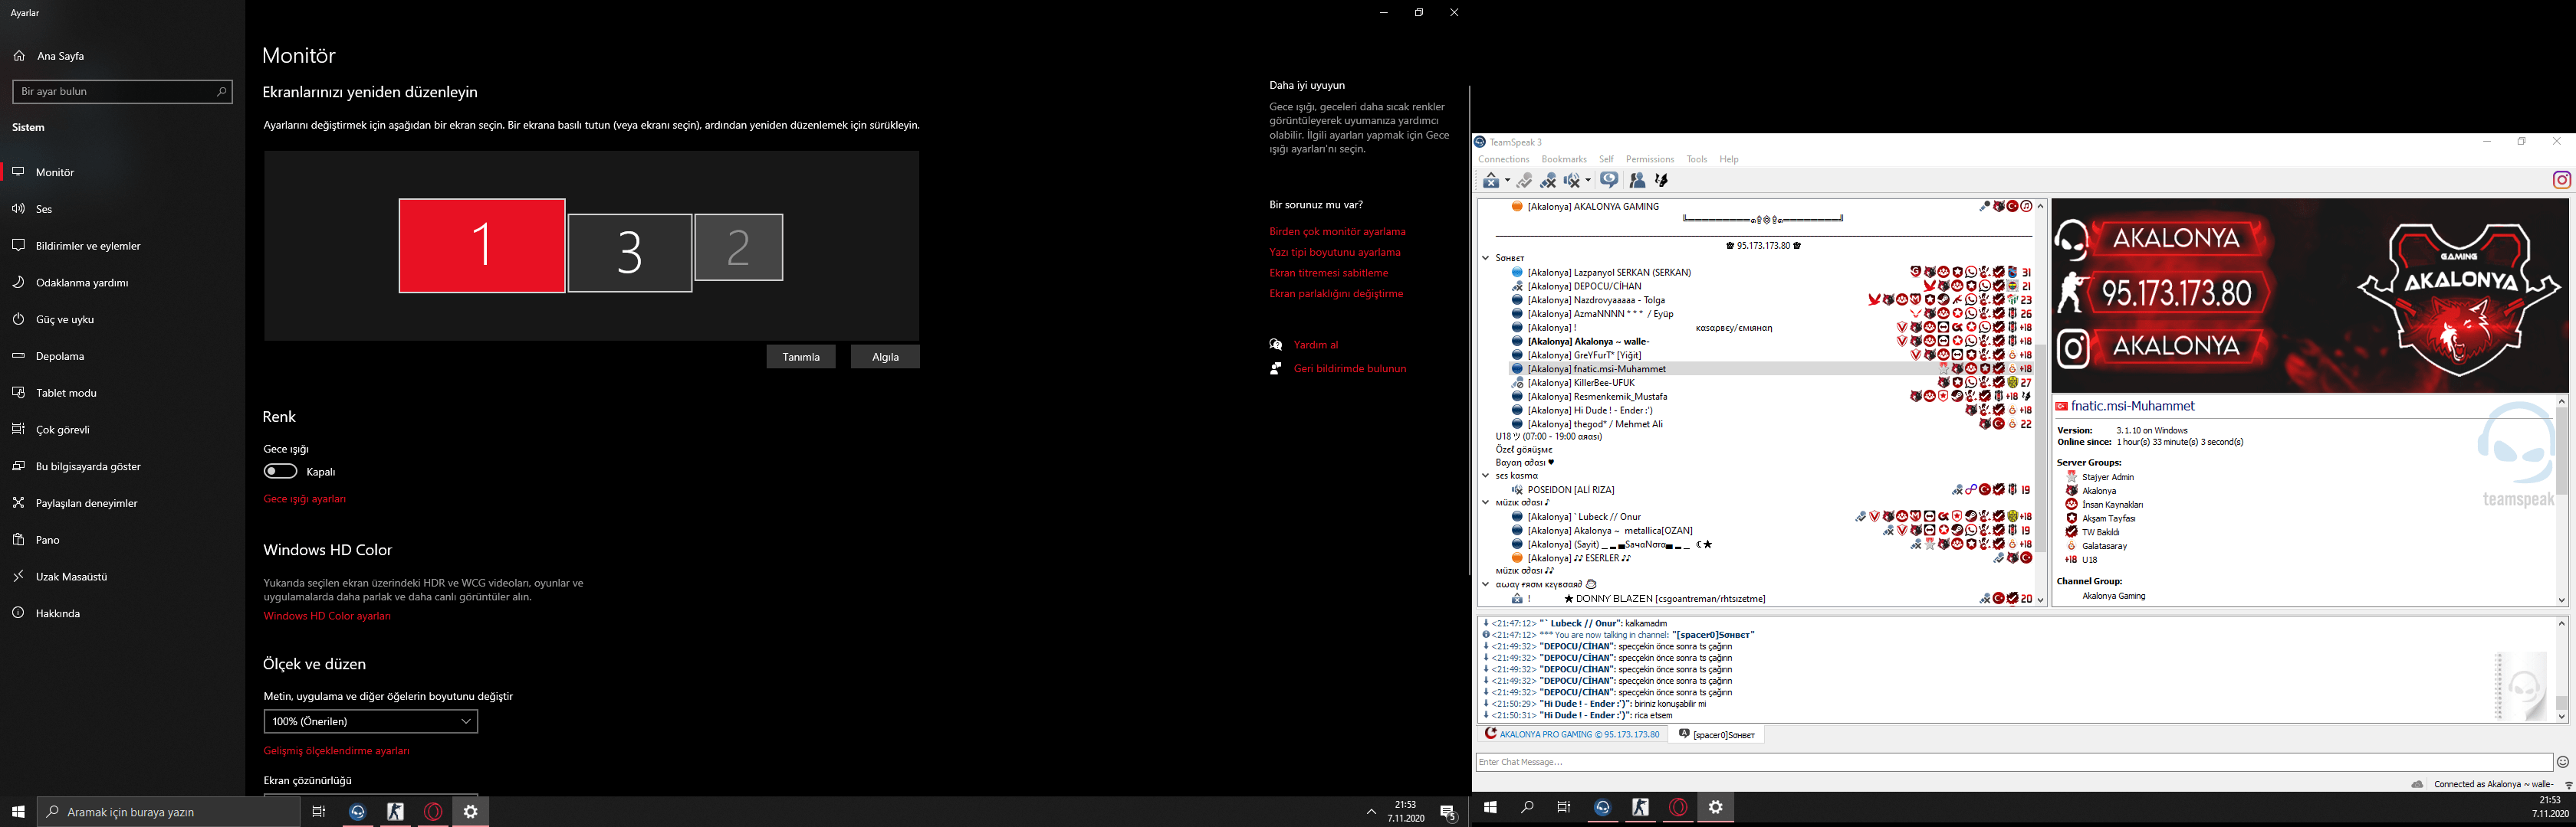Toggle mute speakers in TeamSpeak toolbar
The image size is (2576, 827).
click(x=1572, y=180)
